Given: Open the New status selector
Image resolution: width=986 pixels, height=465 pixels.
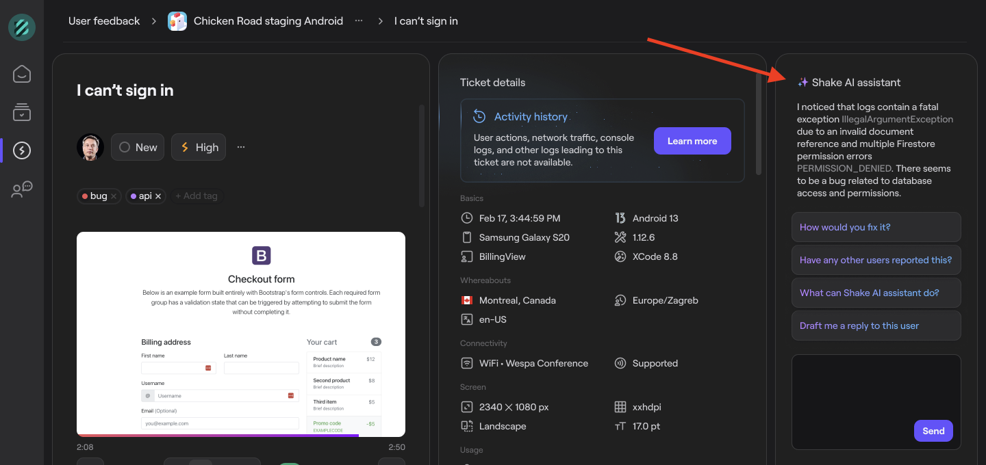Looking at the screenshot, I should [x=137, y=146].
